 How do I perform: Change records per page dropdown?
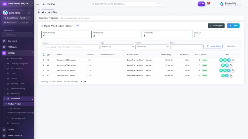pos(83,82)
